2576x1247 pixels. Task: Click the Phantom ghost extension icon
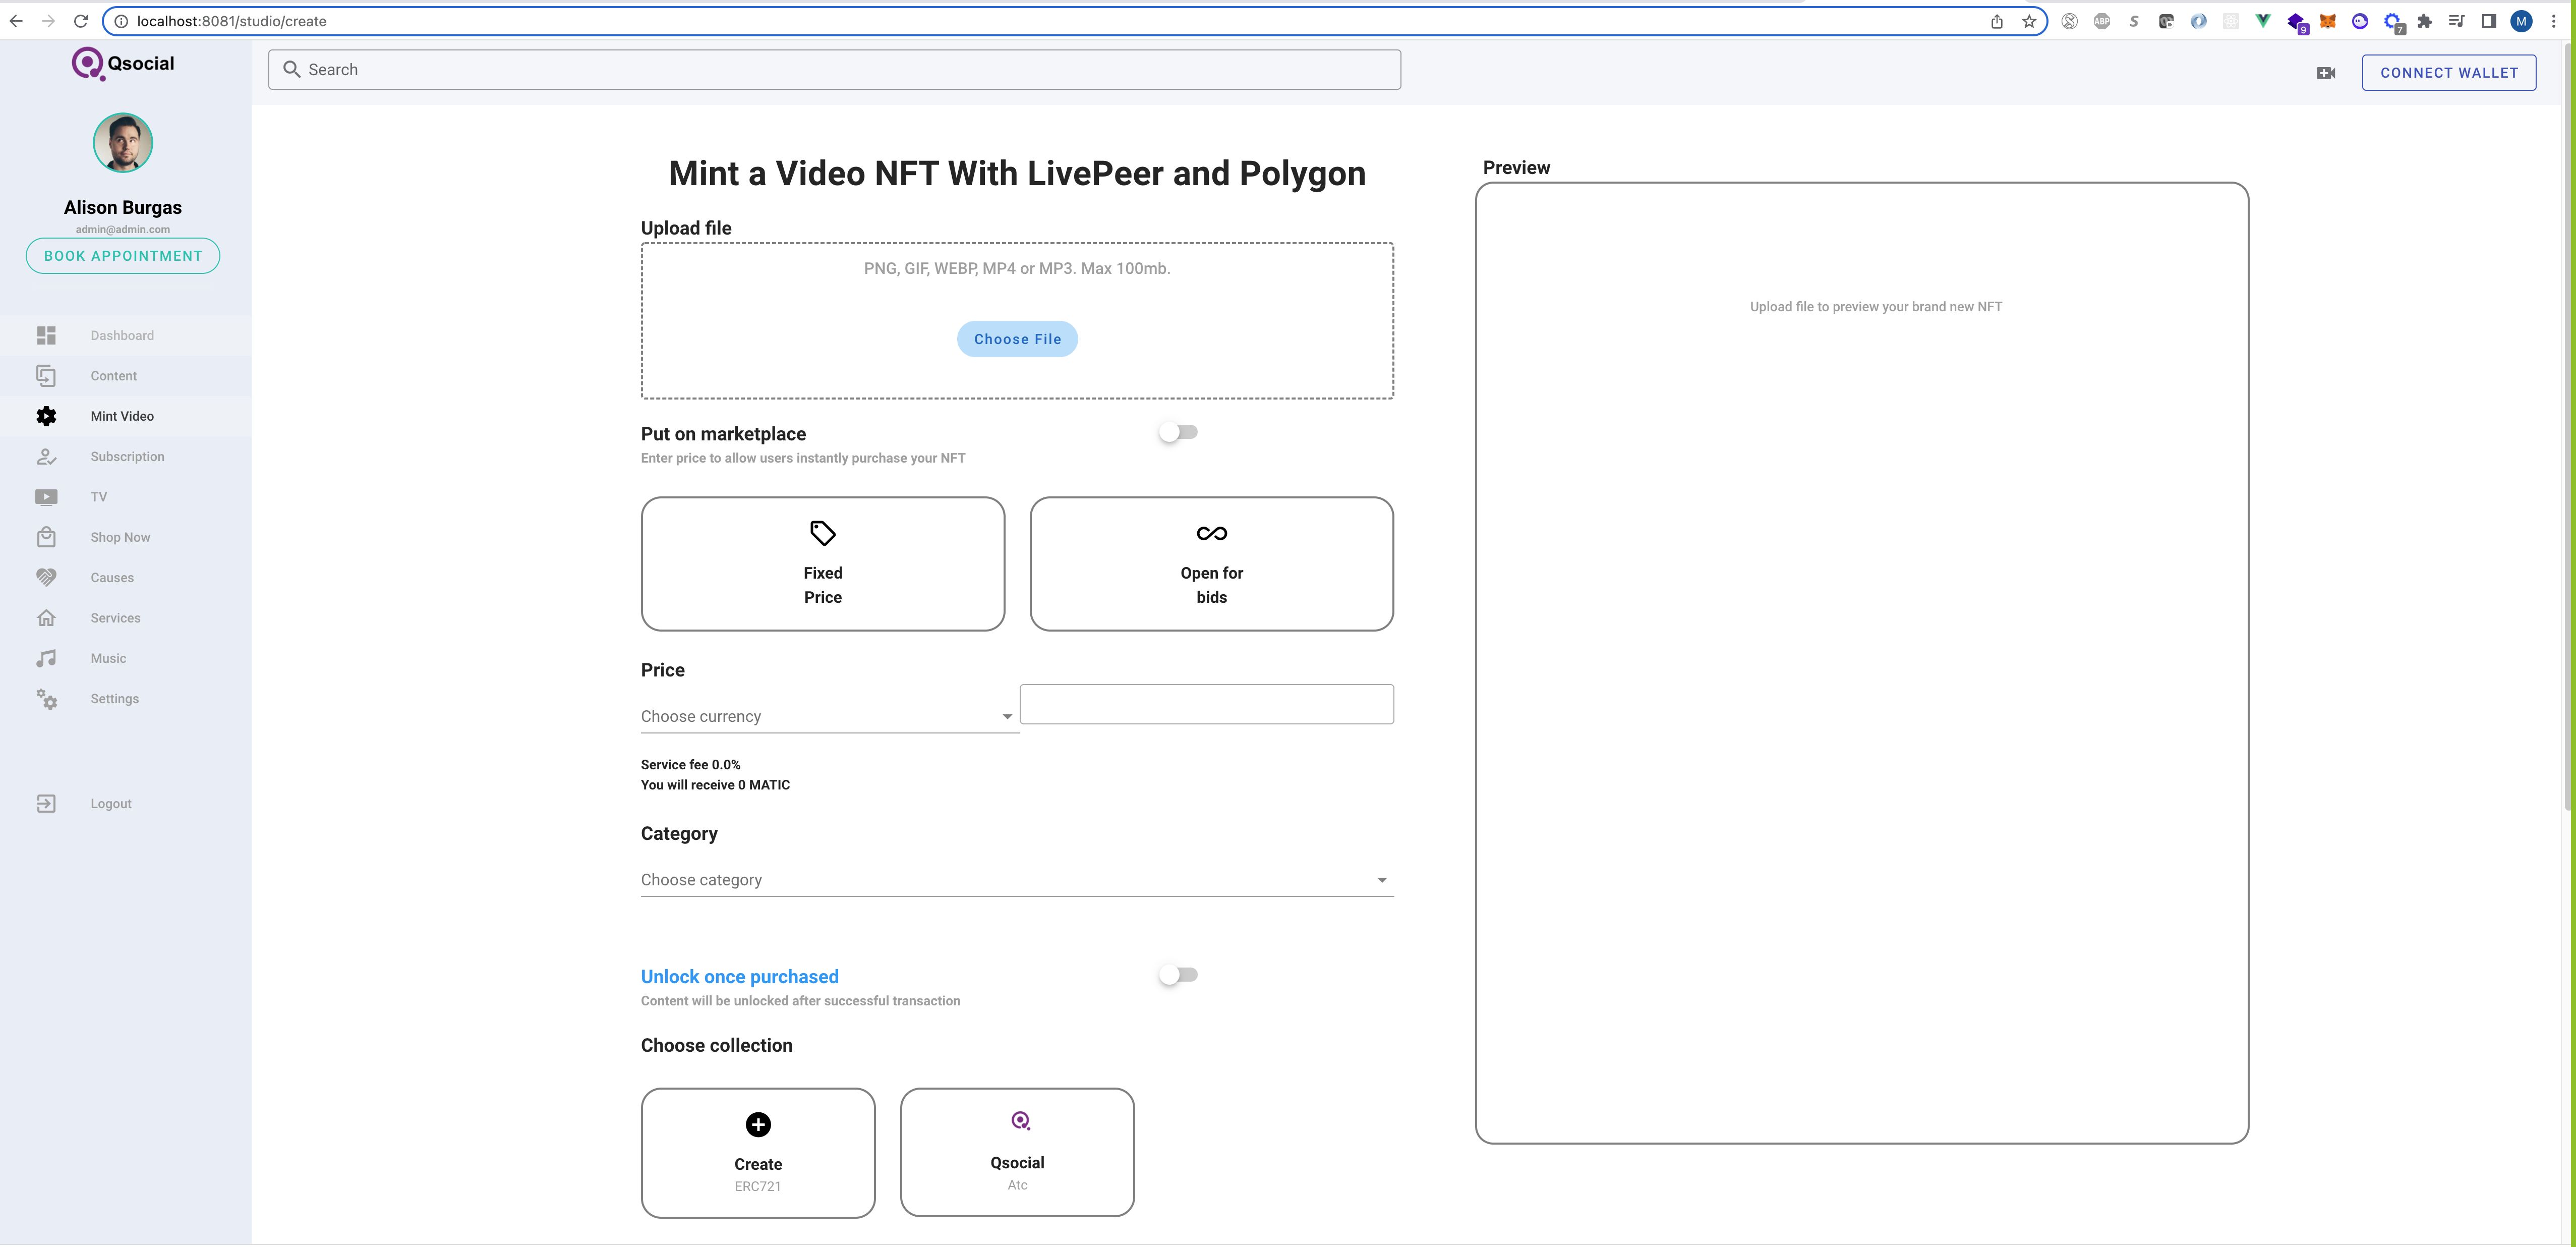tap(2360, 21)
